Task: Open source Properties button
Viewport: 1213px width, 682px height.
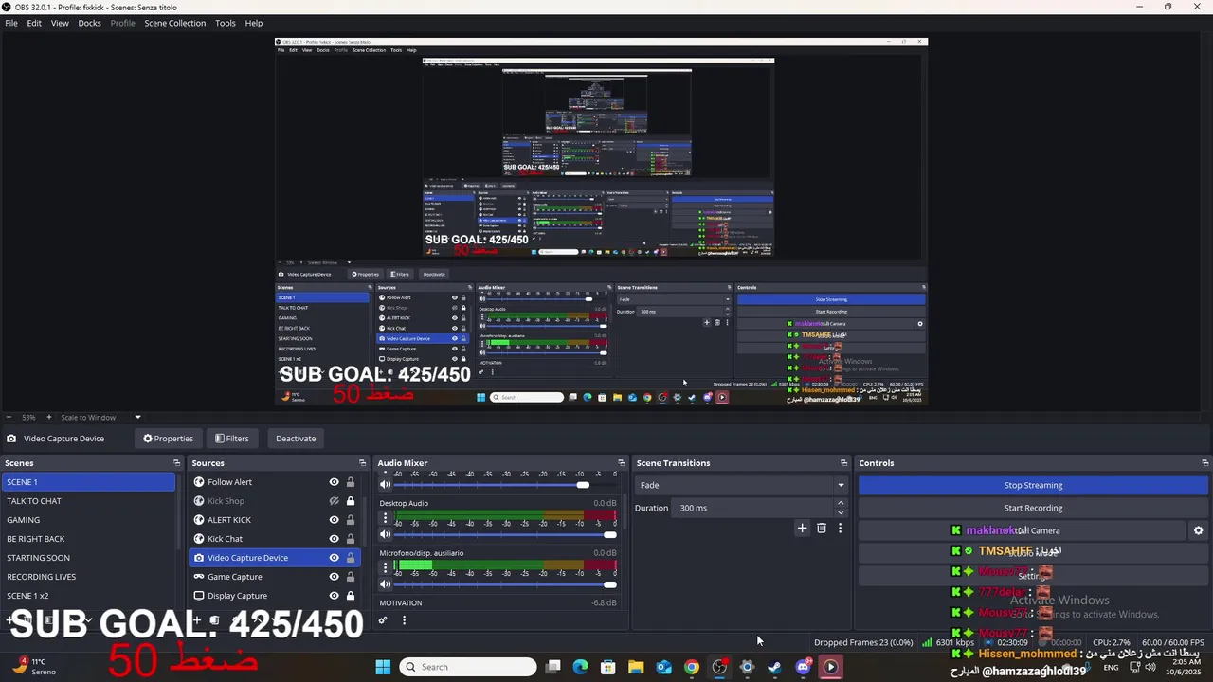Action: [x=168, y=439]
